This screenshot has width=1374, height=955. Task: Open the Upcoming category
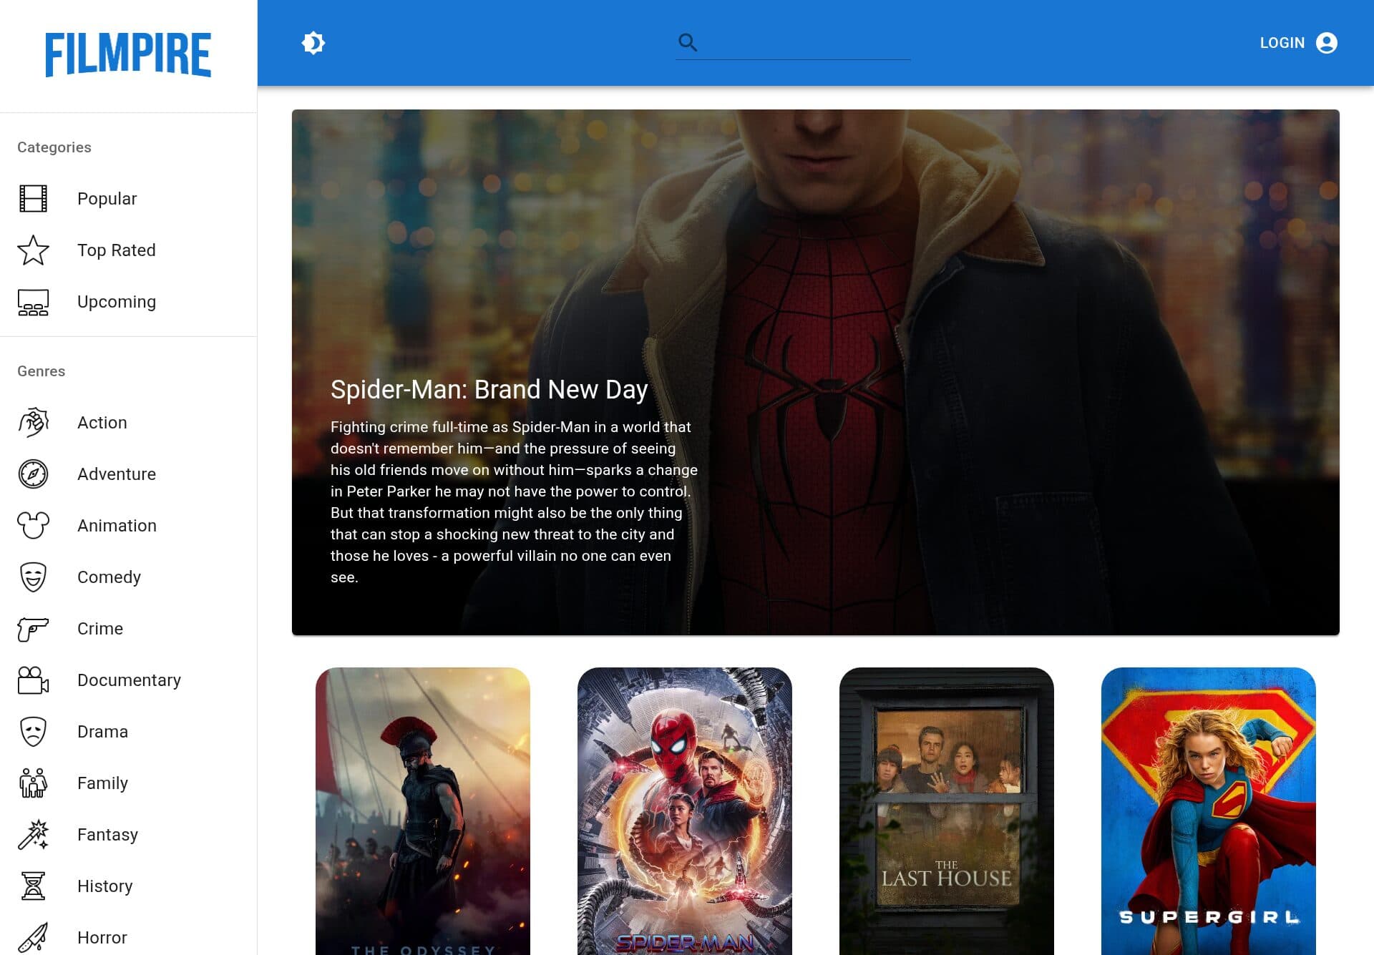click(x=129, y=301)
